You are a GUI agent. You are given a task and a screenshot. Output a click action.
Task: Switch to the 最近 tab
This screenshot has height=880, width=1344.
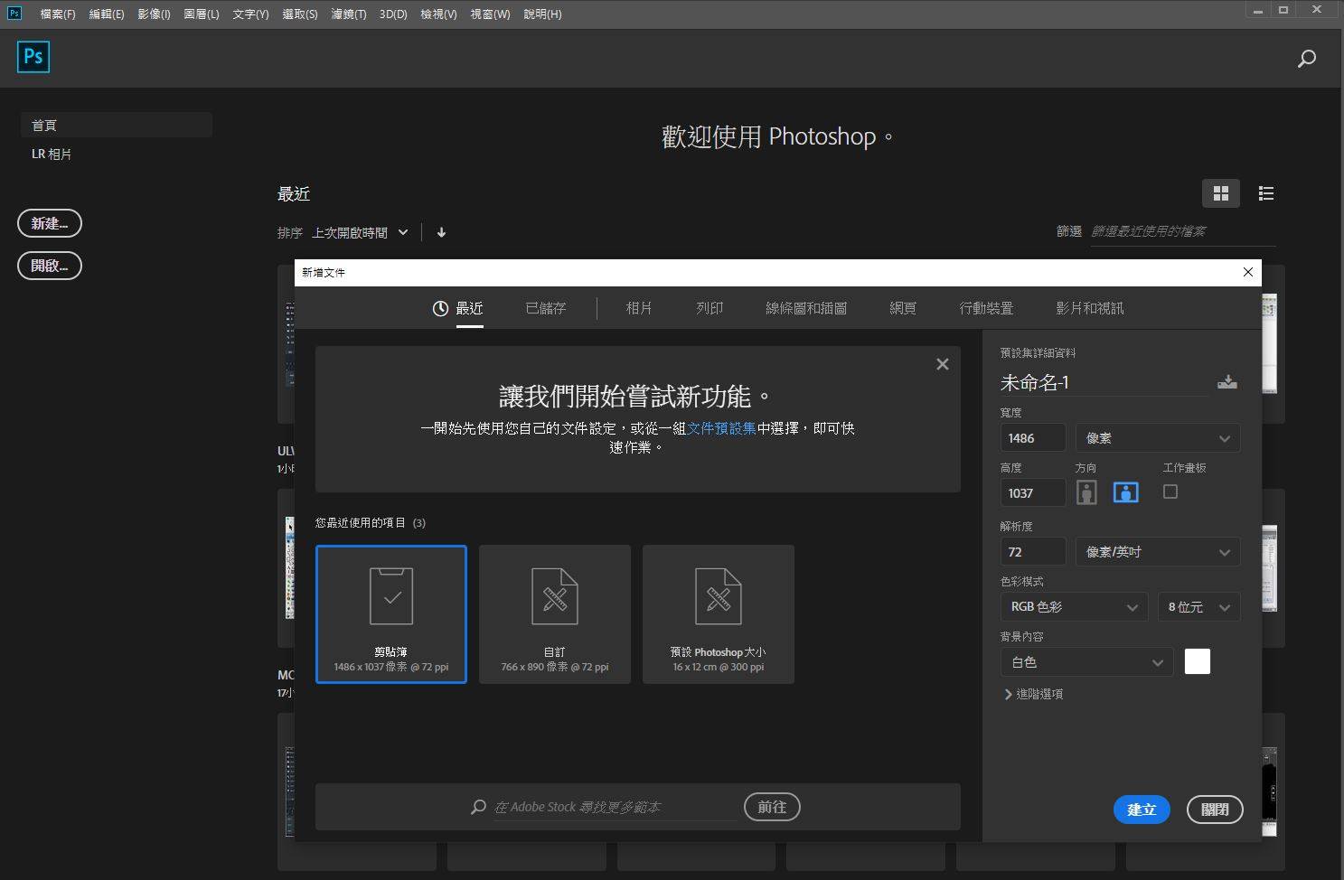[458, 308]
